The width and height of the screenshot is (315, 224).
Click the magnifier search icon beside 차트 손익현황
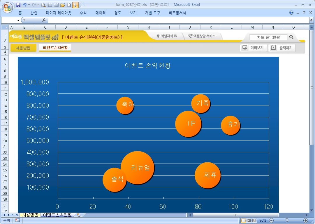[291, 37]
